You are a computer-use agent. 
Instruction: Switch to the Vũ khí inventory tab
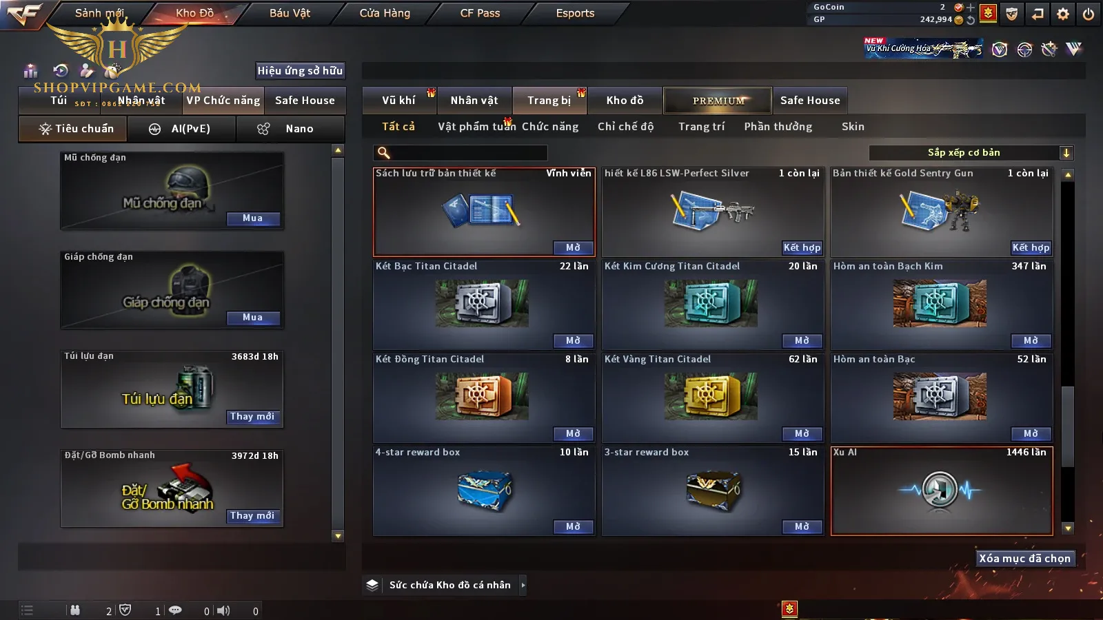[x=399, y=101]
